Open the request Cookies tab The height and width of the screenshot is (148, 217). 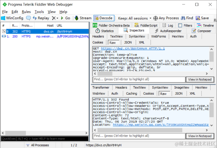point(98,42)
